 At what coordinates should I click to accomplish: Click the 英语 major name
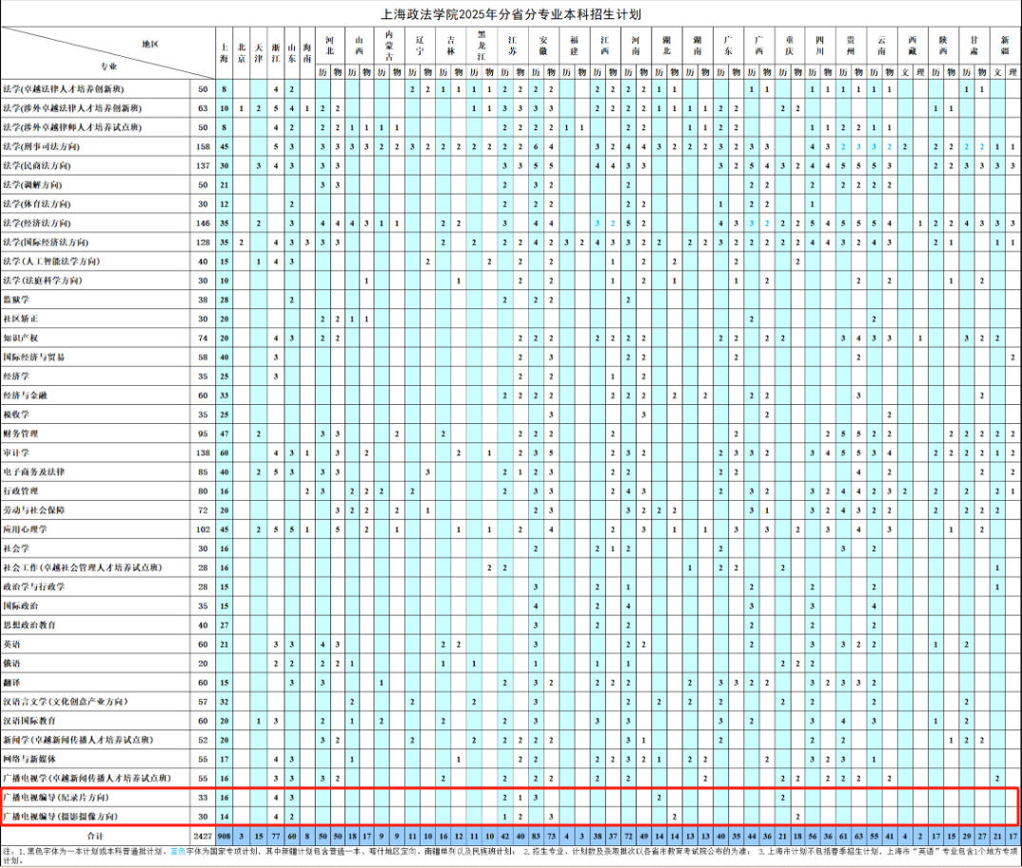tap(11, 644)
